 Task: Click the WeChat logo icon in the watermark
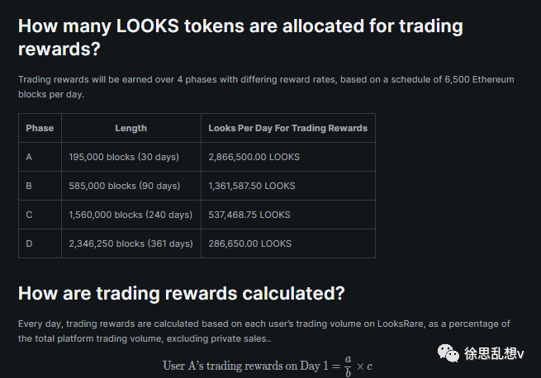pyautogui.click(x=448, y=353)
